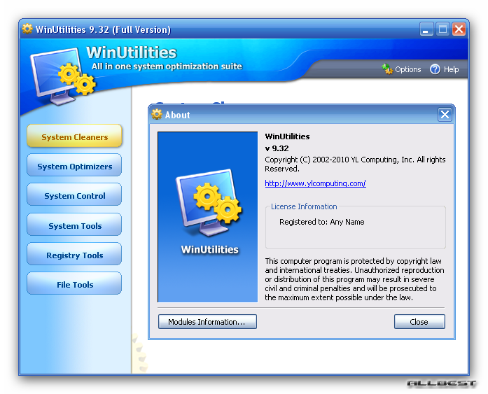488x394 pixels.
Task: Open the System Optimizers category
Action: (x=74, y=165)
